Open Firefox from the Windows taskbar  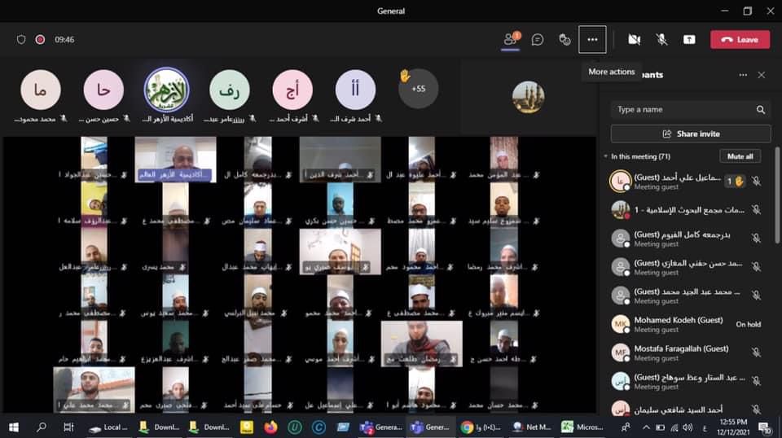pos(270,427)
